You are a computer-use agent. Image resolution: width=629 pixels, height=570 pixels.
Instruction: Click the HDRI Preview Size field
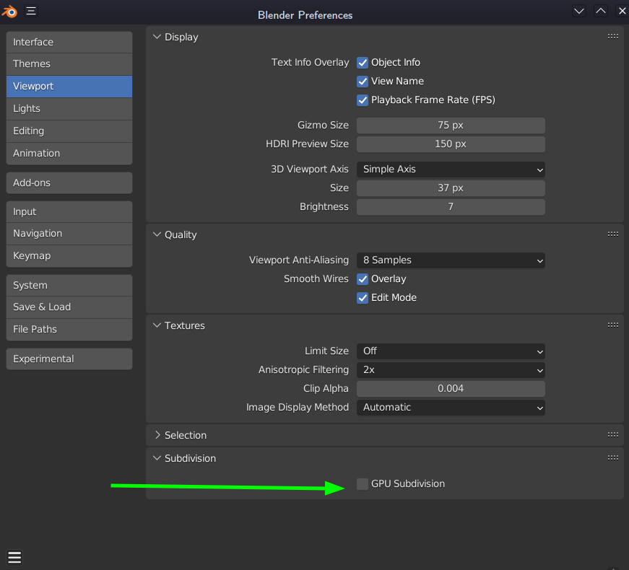tap(451, 144)
